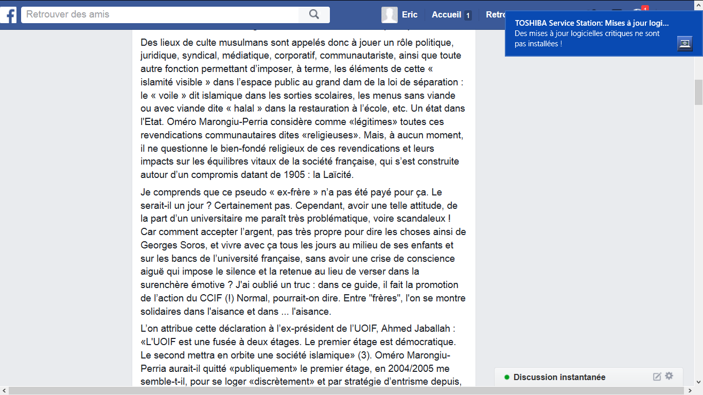Viewport: 703px width, 395px height.
Task: Click the horizontal scrollbar right arrow
Action: coord(690,390)
